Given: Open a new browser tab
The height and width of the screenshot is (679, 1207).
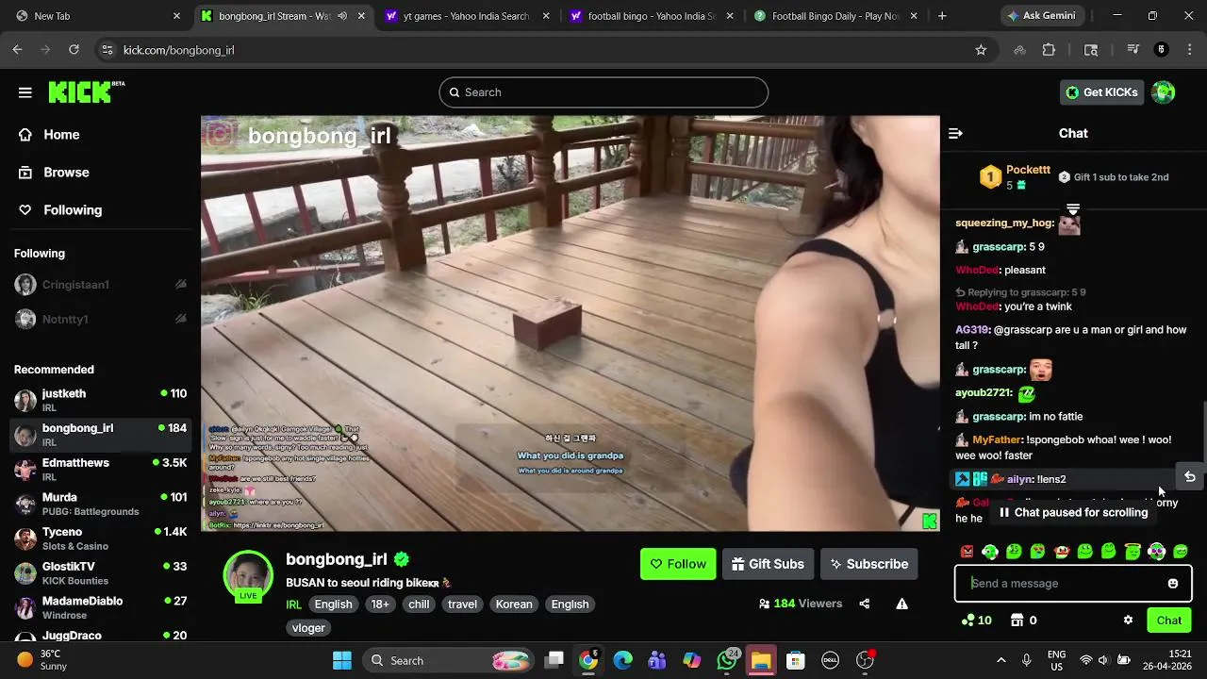Looking at the screenshot, I should pos(941,16).
